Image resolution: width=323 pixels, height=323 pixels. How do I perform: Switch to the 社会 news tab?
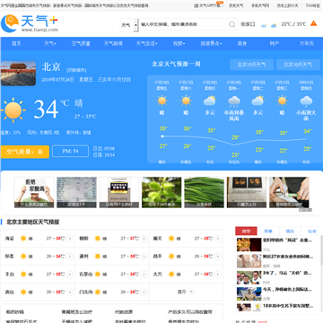click(x=312, y=231)
